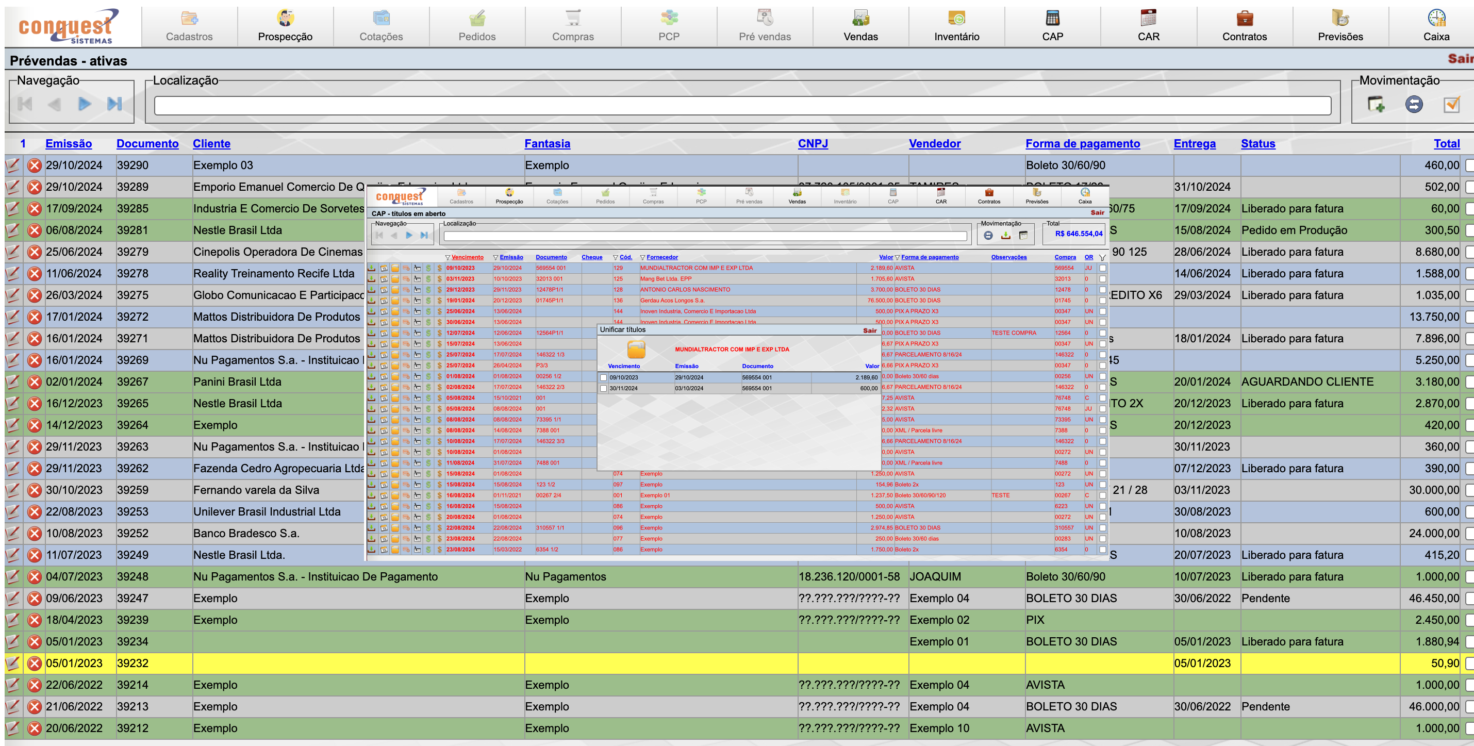Open the Inventário module
The height and width of the screenshot is (746, 1474).
[956, 26]
